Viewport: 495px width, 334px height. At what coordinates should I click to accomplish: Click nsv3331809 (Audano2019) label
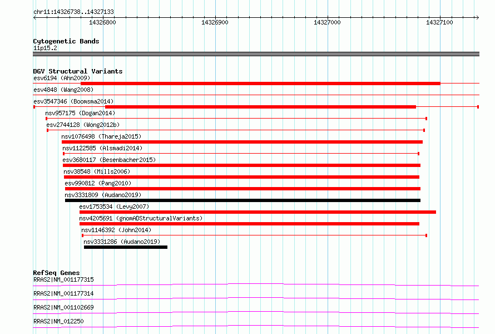click(x=103, y=195)
